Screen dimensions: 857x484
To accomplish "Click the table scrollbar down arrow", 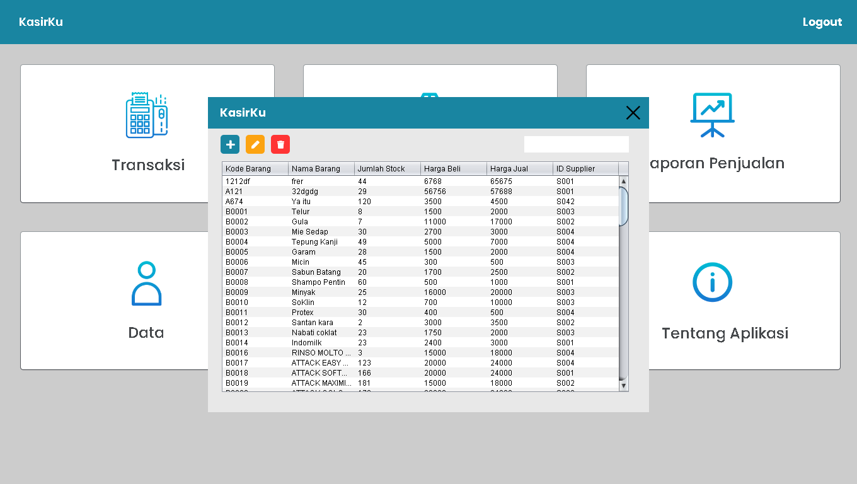I will coord(624,385).
